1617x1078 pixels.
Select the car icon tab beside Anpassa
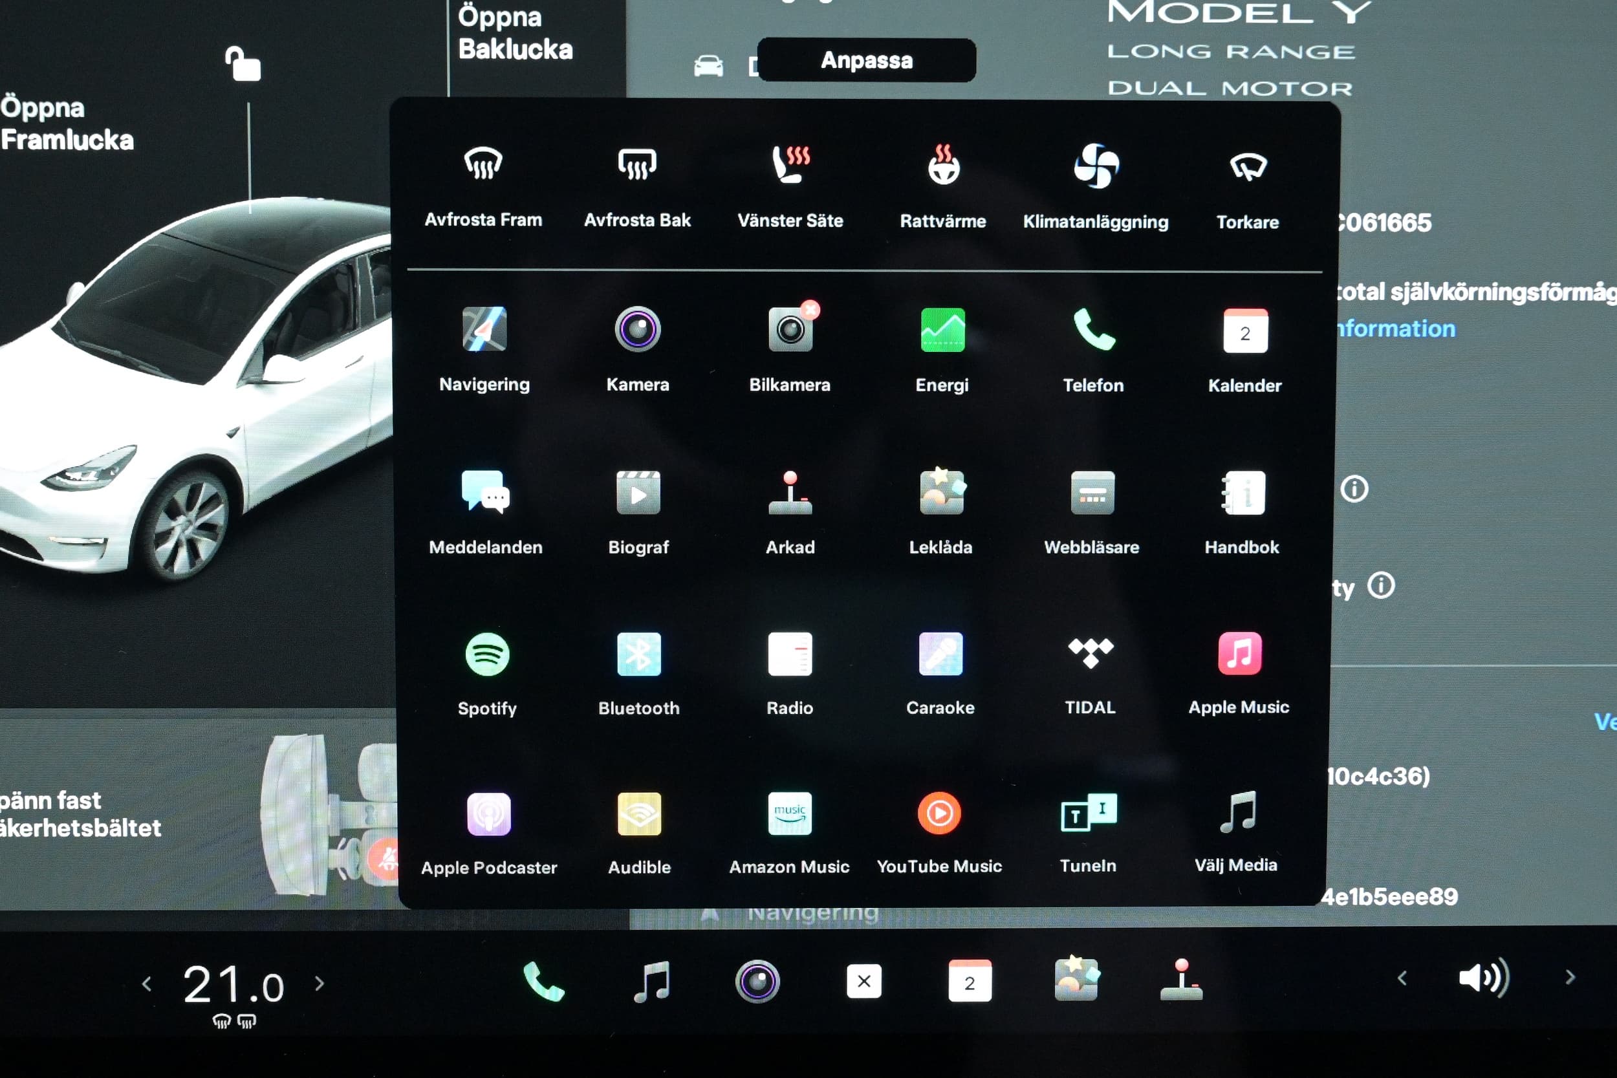pyautogui.click(x=709, y=65)
